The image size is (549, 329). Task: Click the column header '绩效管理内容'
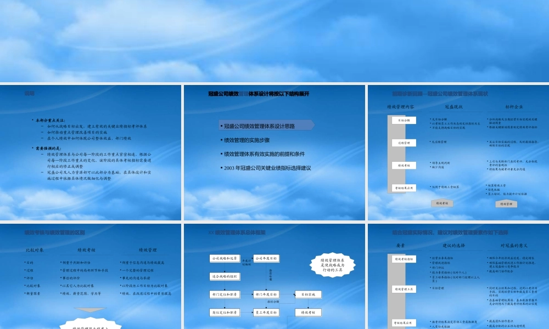[x=401, y=107]
